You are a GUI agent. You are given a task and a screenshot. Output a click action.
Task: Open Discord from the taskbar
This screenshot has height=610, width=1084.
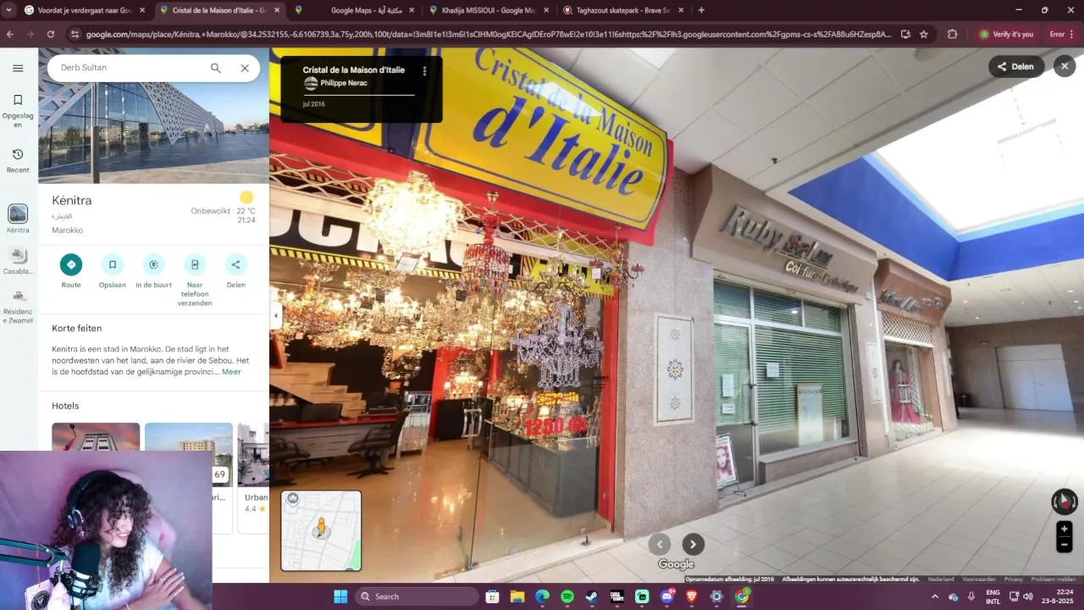click(x=666, y=596)
